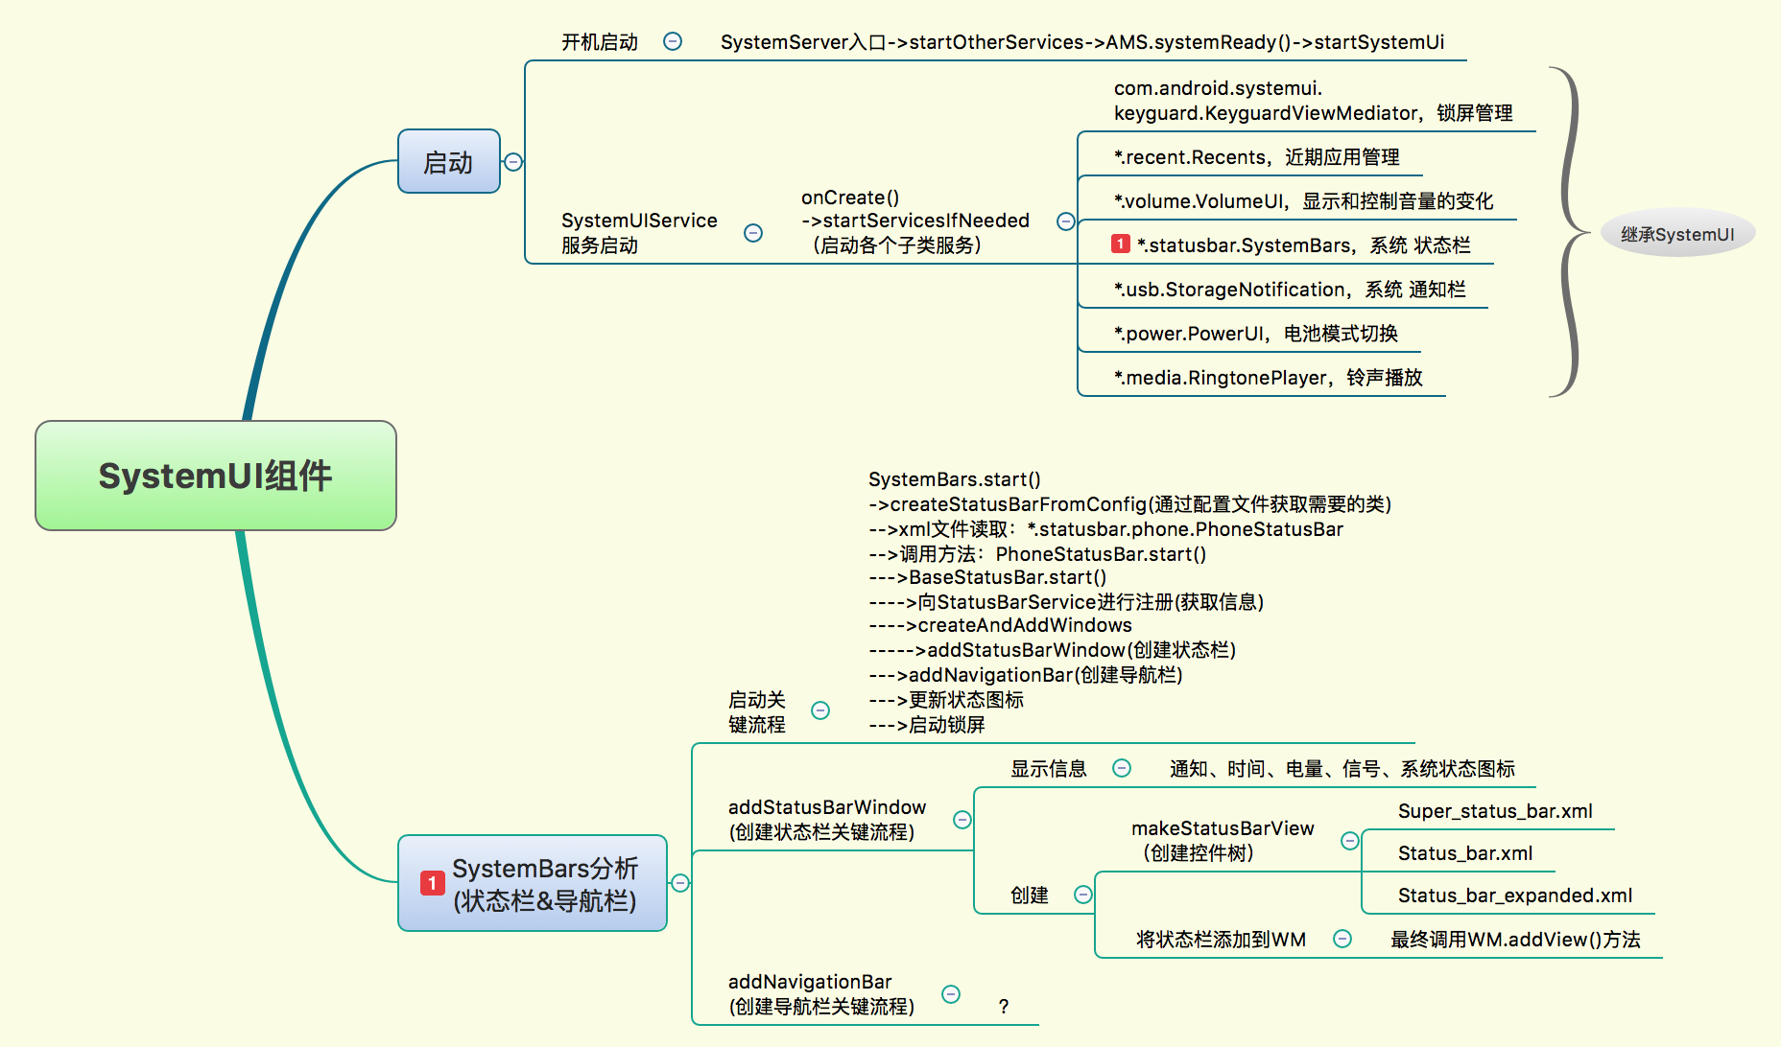Select the question mark node under addNavigationBar
1781x1047 pixels.
pyautogui.click(x=1004, y=1006)
